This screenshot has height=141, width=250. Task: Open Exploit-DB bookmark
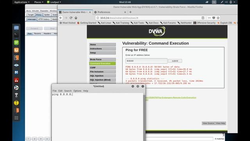pyautogui.click(x=225, y=23)
